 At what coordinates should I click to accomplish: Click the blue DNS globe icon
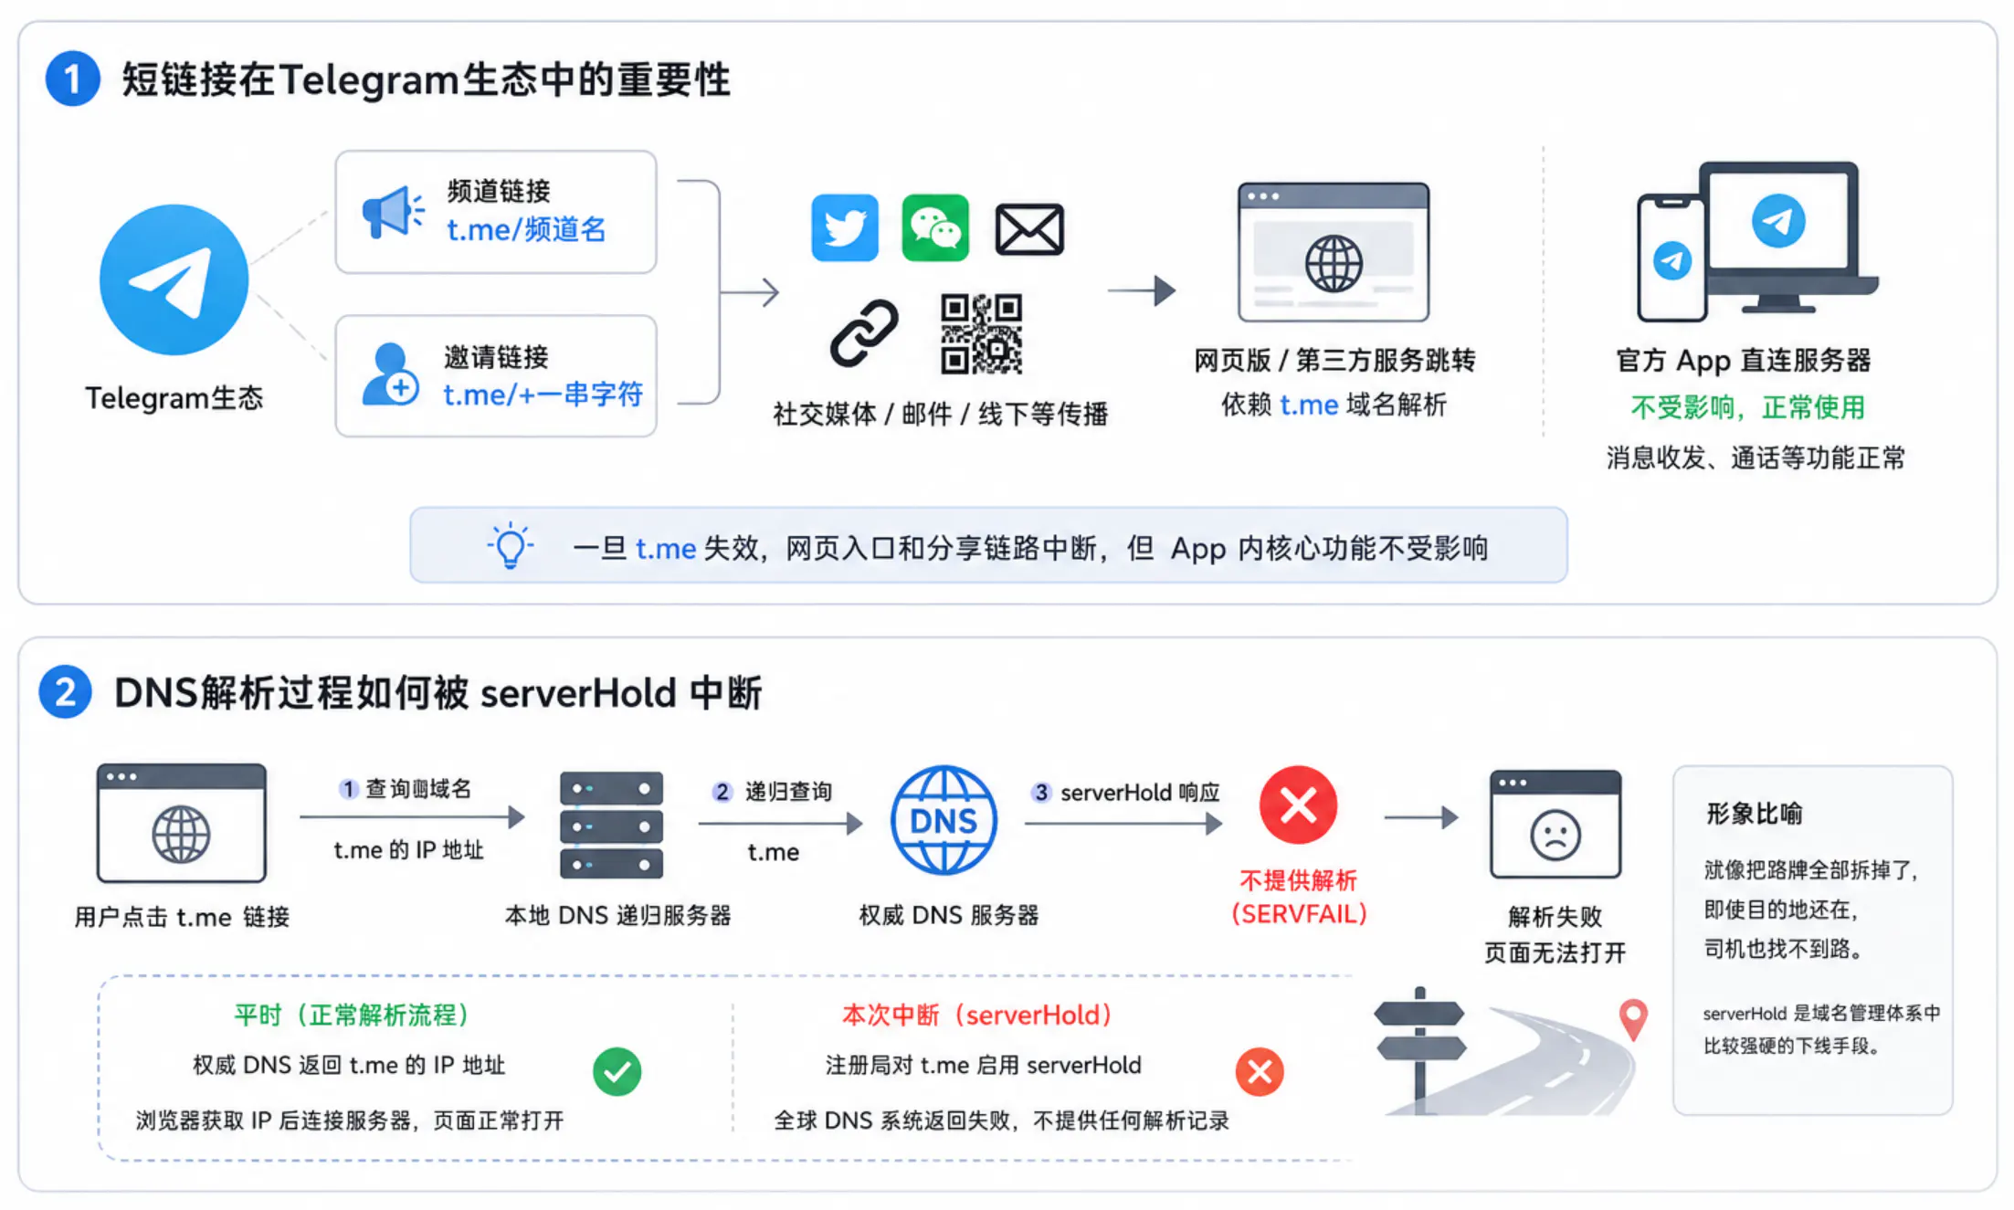tap(944, 820)
